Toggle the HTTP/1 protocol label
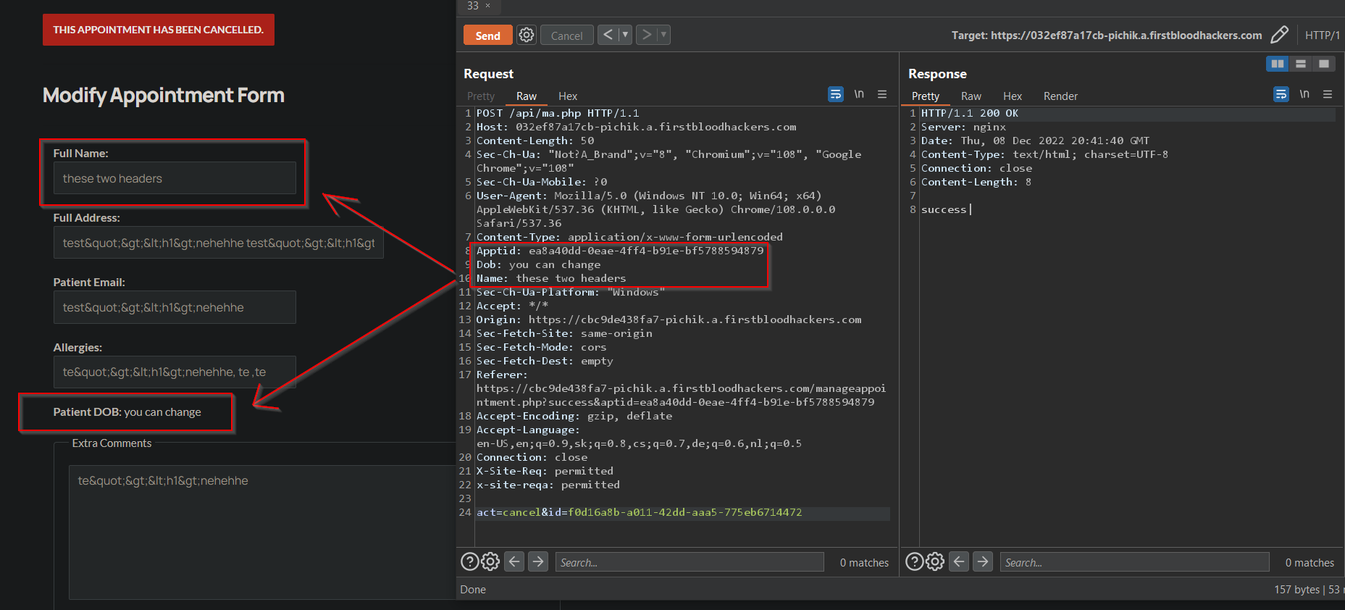 pos(1323,35)
